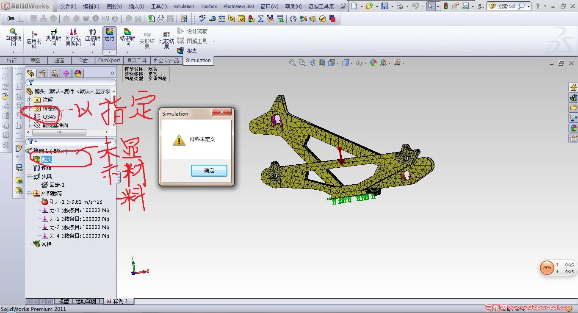Open the SolidWorks Resources home icon

[573, 87]
